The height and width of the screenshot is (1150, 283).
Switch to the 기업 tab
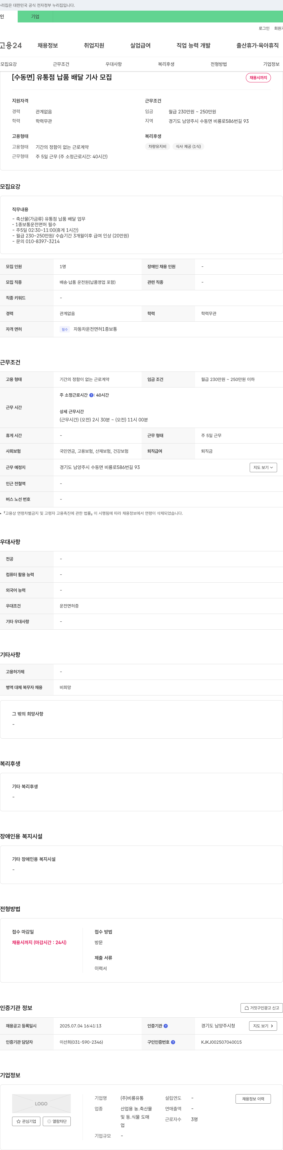point(35,17)
